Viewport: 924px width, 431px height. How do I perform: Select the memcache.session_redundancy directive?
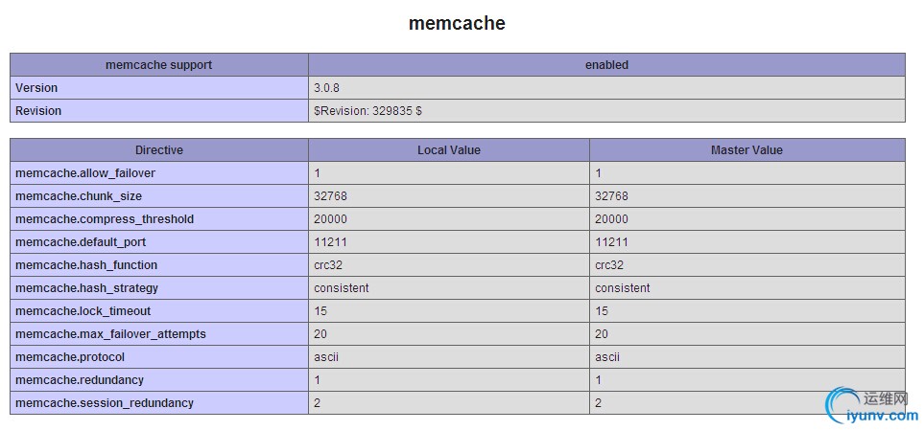pos(105,403)
